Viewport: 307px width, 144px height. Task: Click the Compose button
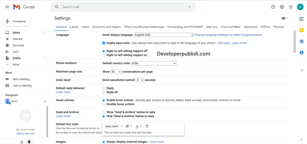click(x=16, y=21)
